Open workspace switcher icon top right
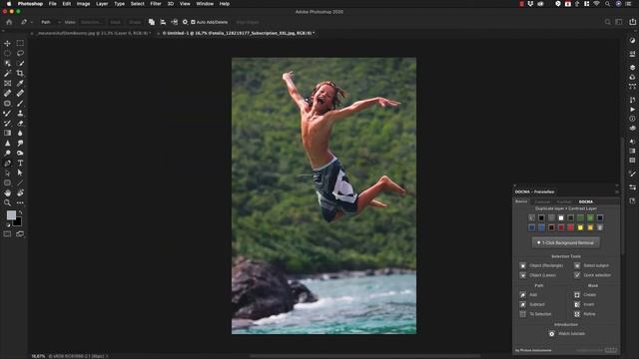The image size is (639, 359). 619,22
